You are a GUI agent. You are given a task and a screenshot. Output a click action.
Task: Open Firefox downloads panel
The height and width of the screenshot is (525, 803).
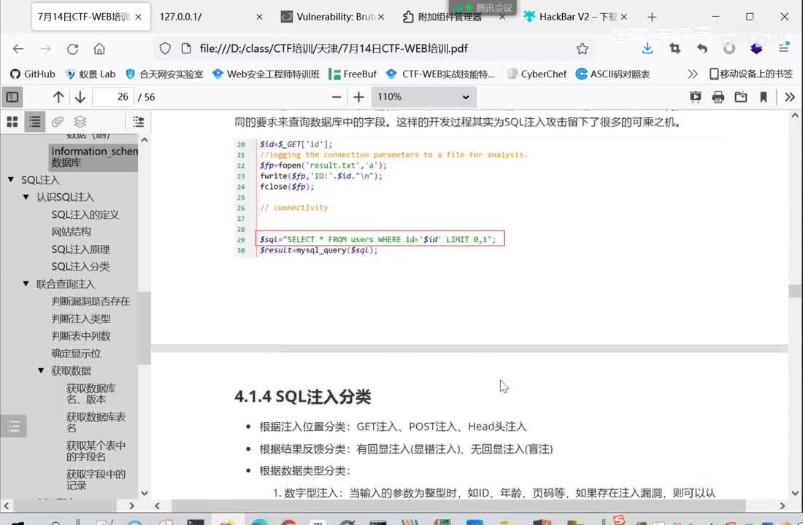pos(648,49)
